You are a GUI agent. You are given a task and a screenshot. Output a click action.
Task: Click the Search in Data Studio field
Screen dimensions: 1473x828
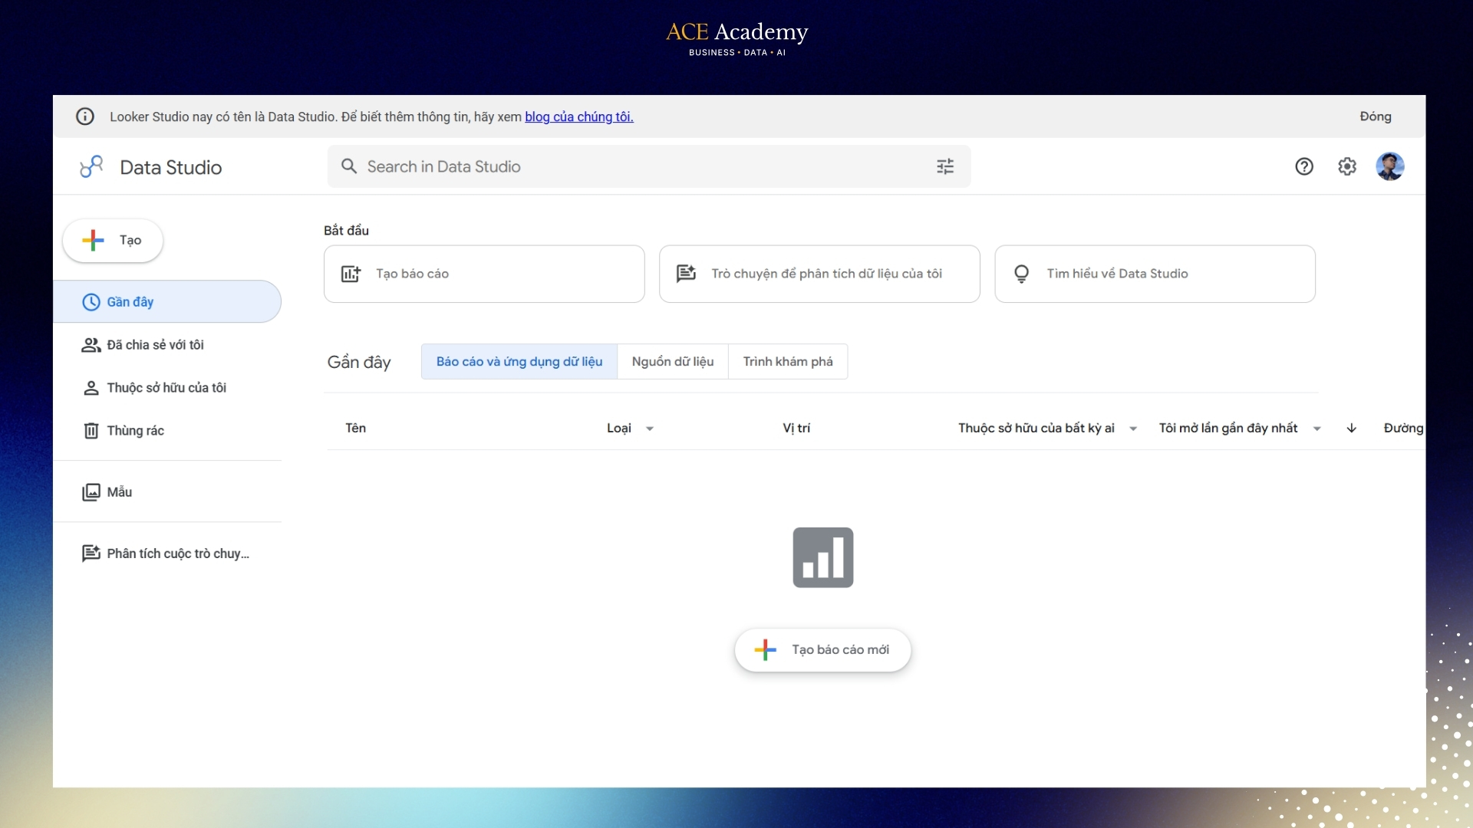pyautogui.click(x=649, y=166)
